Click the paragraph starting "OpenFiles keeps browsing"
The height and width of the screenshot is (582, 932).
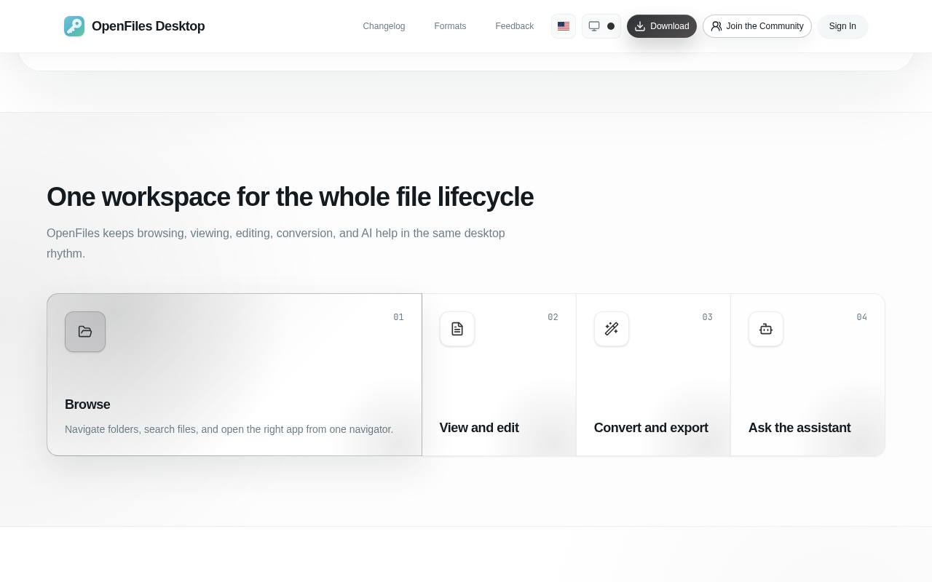pos(276,243)
